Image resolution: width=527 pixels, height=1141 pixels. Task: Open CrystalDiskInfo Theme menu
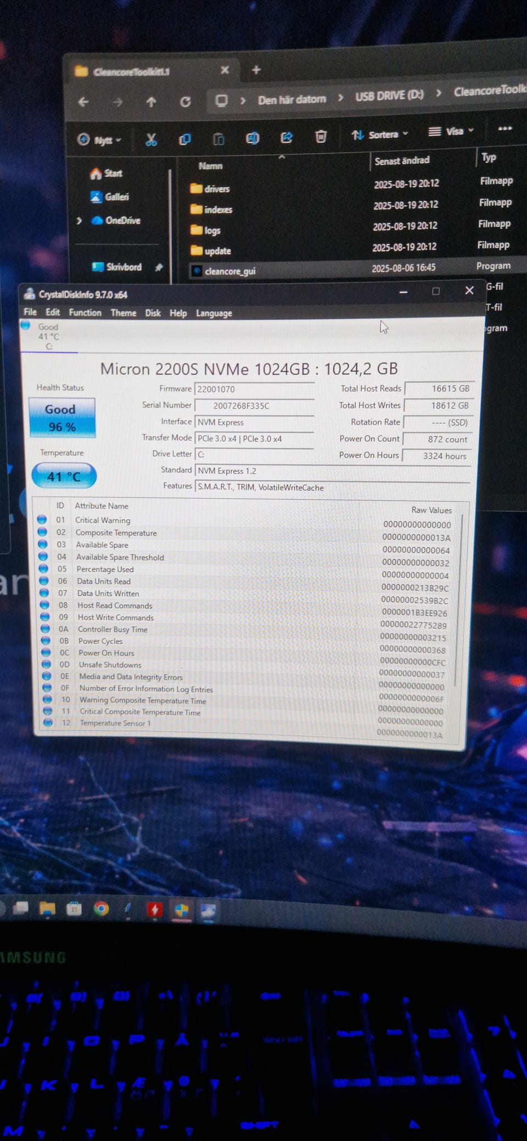pos(124,313)
